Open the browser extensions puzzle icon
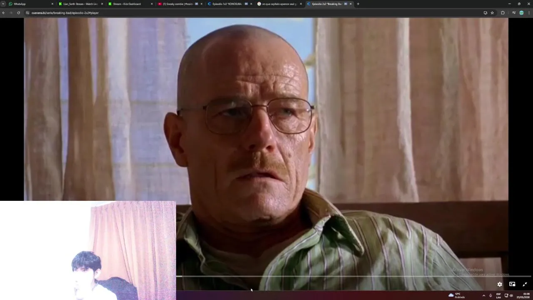The width and height of the screenshot is (533, 300). [503, 13]
